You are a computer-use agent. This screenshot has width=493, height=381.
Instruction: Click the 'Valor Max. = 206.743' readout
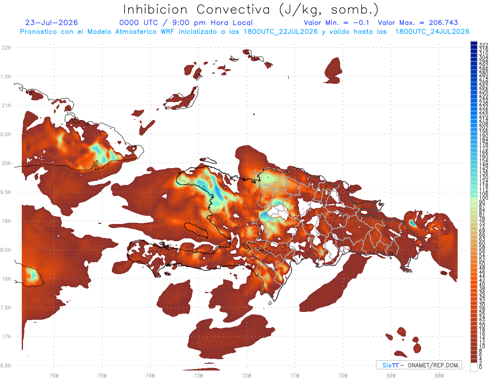point(418,23)
